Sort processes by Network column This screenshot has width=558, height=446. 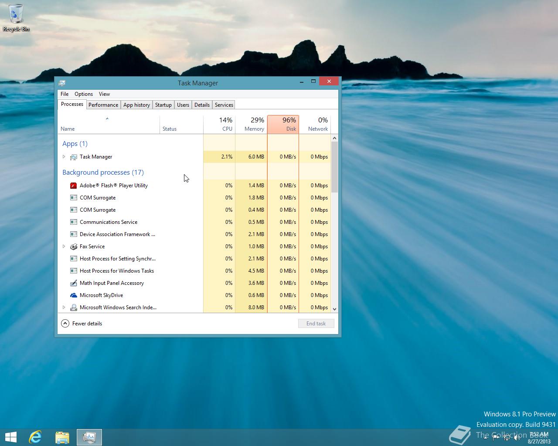tap(315, 125)
